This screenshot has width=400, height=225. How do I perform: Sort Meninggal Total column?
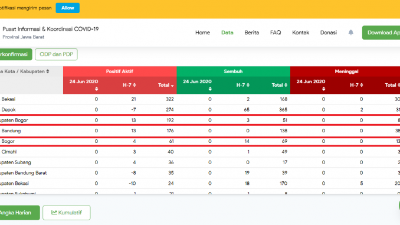point(398,85)
